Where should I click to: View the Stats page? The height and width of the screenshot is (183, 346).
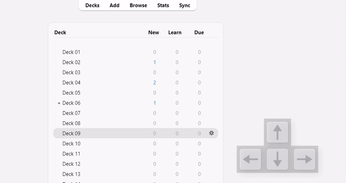point(163,6)
